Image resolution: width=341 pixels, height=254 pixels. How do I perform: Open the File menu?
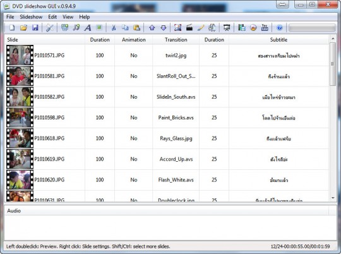(x=10, y=17)
